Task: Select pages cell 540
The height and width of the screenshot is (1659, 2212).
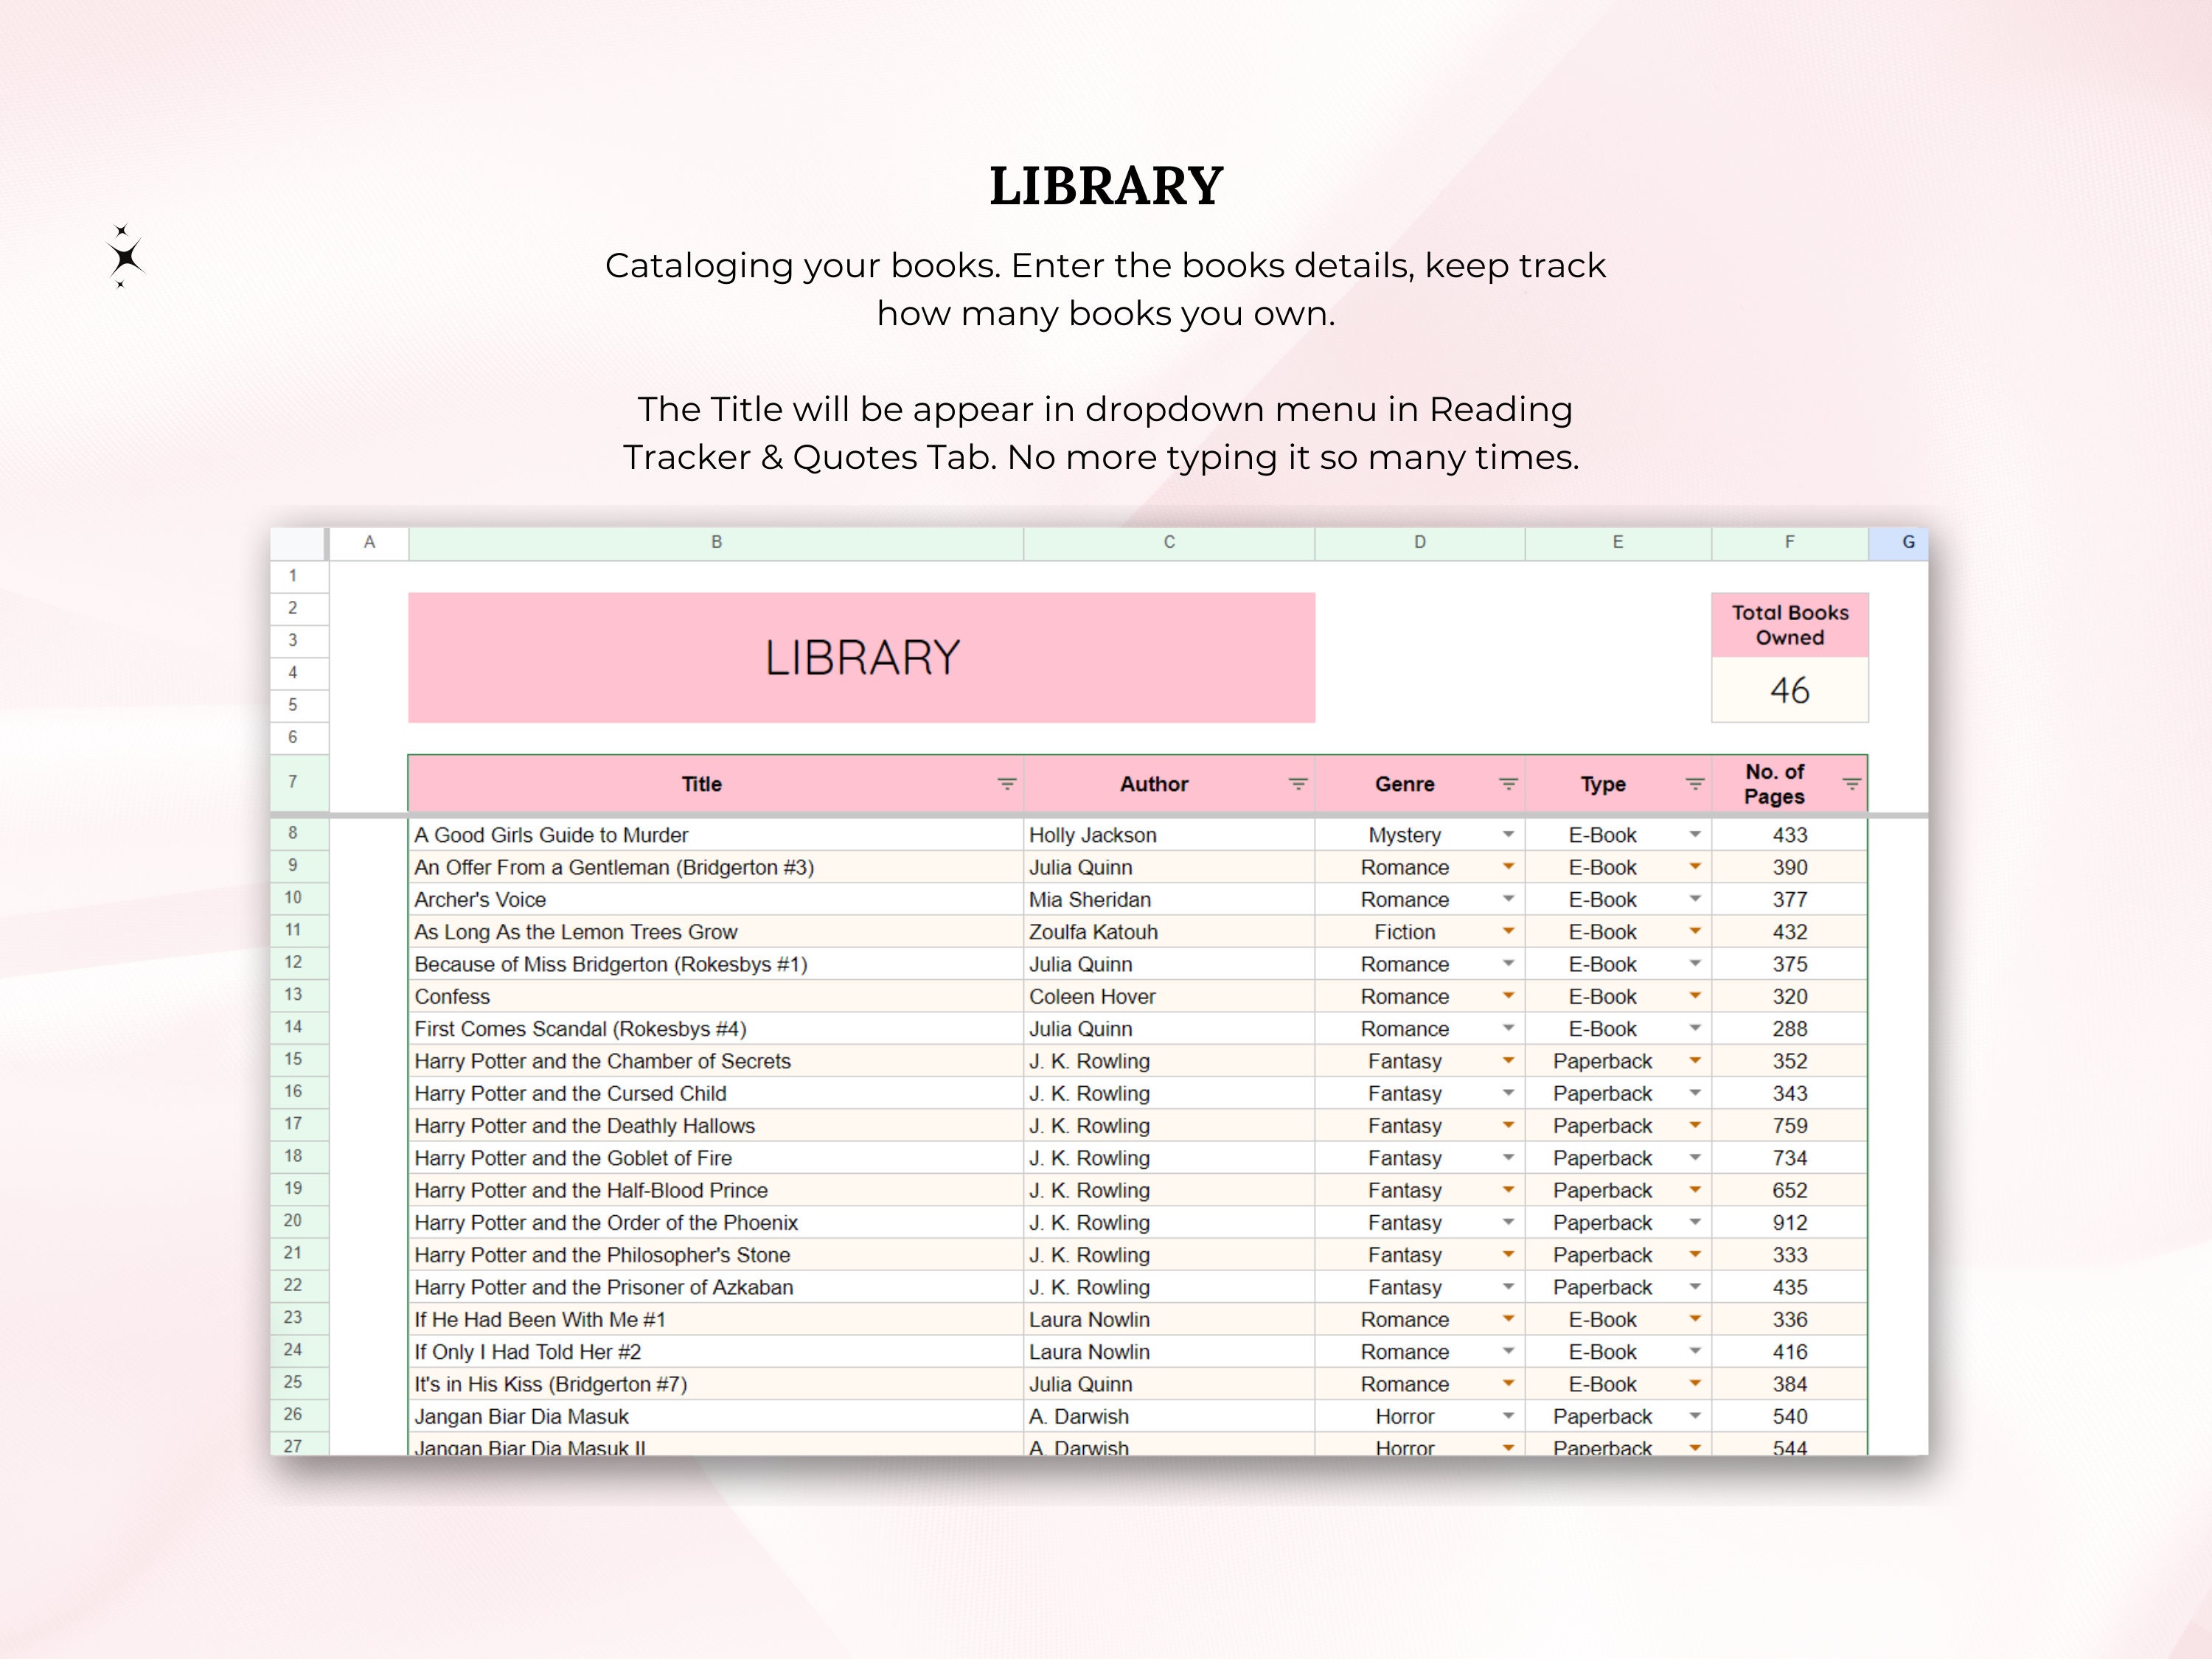Action: [x=1790, y=1416]
